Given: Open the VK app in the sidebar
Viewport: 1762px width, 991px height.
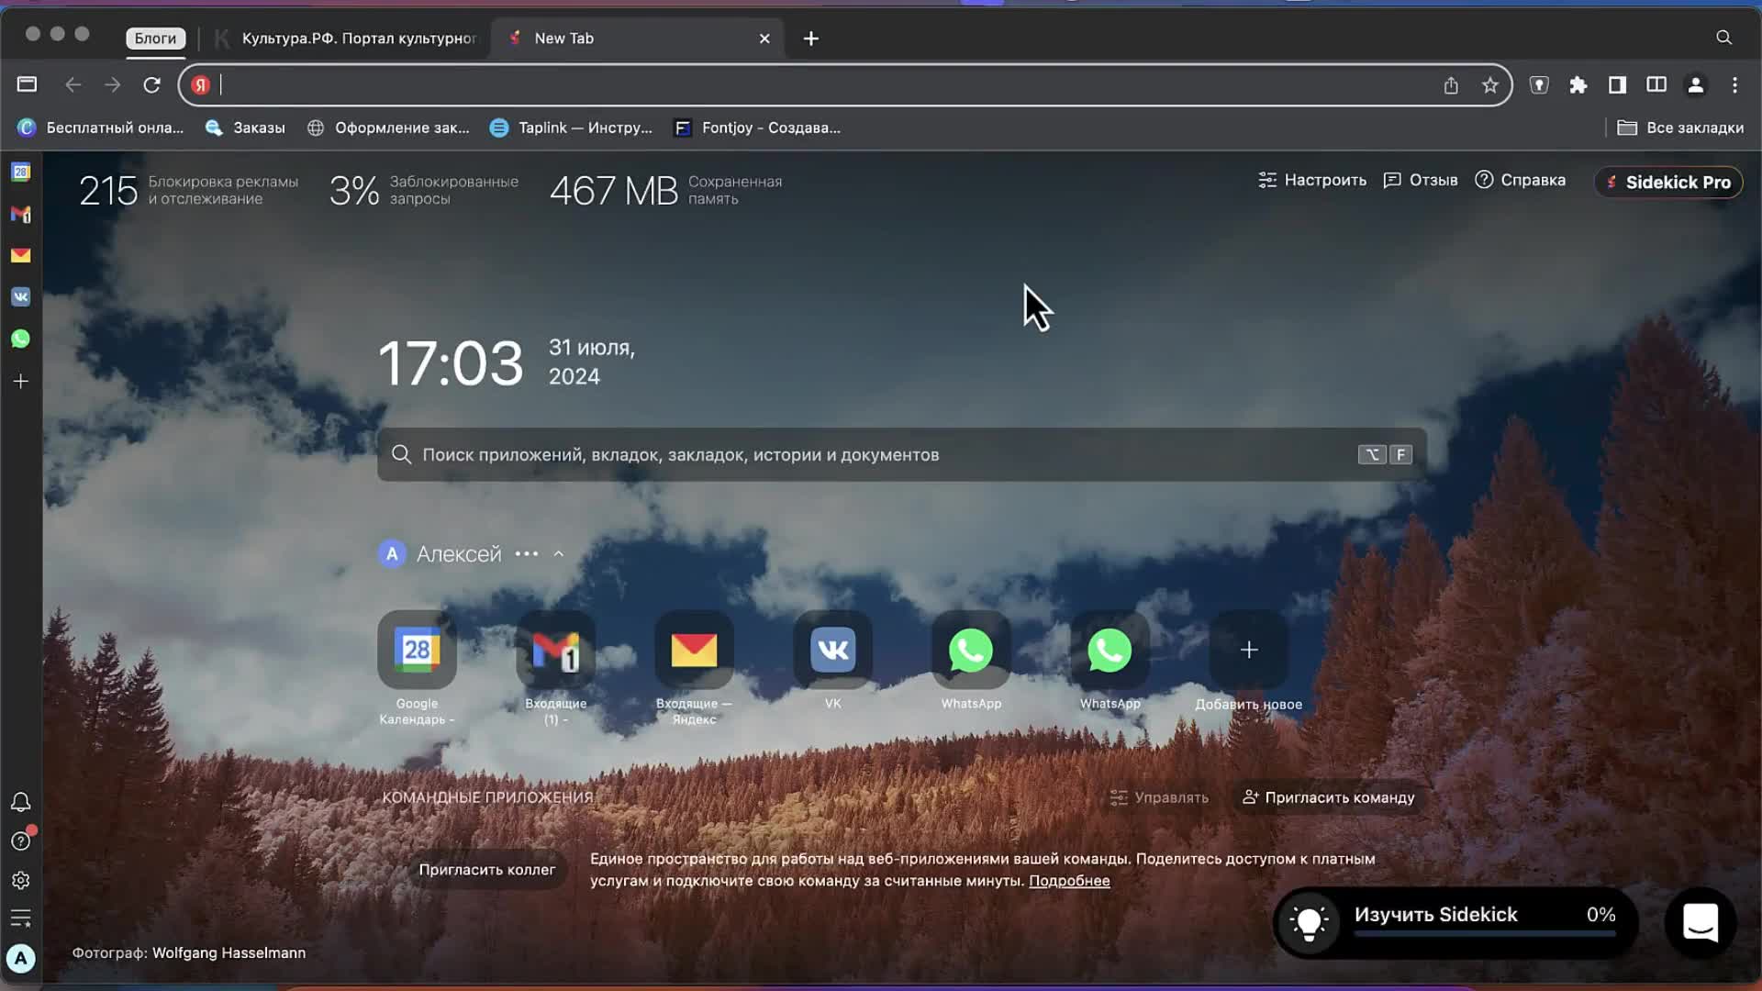Looking at the screenshot, I should [x=20, y=297].
